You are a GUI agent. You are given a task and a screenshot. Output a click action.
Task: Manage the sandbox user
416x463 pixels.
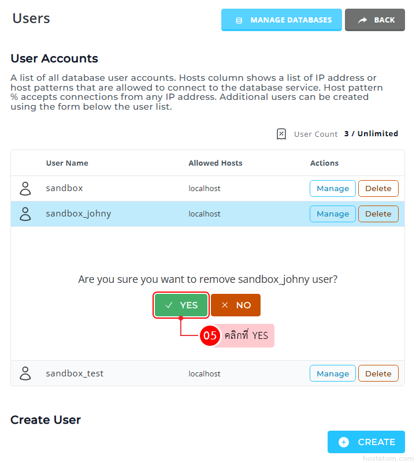click(333, 189)
